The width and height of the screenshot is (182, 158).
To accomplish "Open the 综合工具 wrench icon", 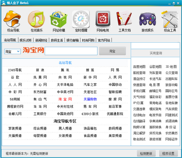I will point(170,19).
